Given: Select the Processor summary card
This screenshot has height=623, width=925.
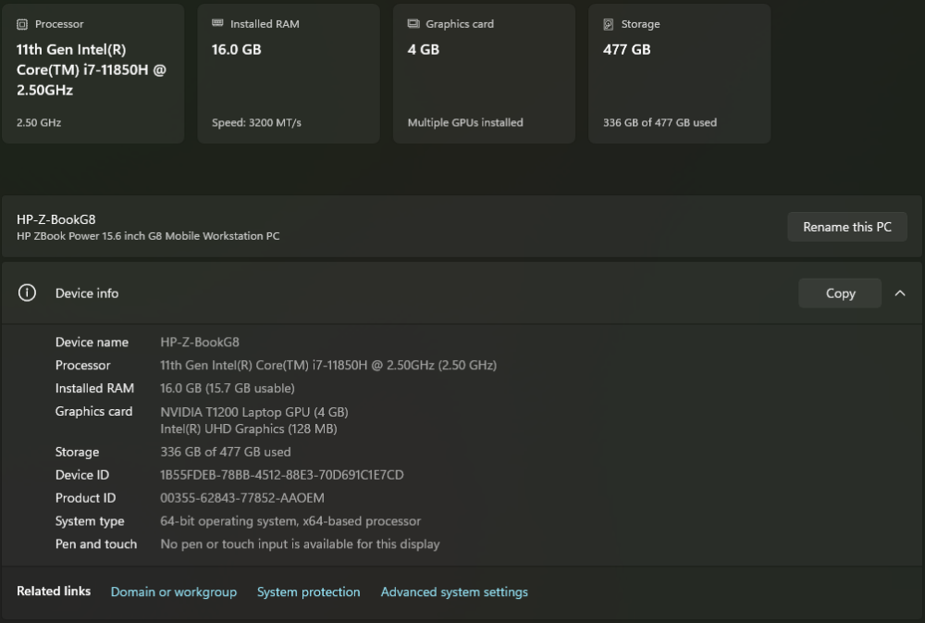Looking at the screenshot, I should pyautogui.click(x=93, y=74).
